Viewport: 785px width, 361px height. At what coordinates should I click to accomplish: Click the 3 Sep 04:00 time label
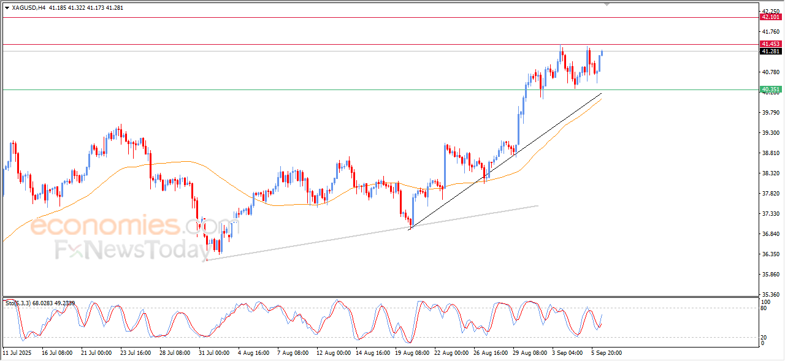[x=567, y=353]
